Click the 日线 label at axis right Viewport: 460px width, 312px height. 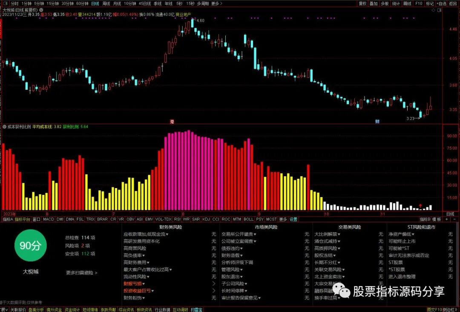[x=450, y=214]
